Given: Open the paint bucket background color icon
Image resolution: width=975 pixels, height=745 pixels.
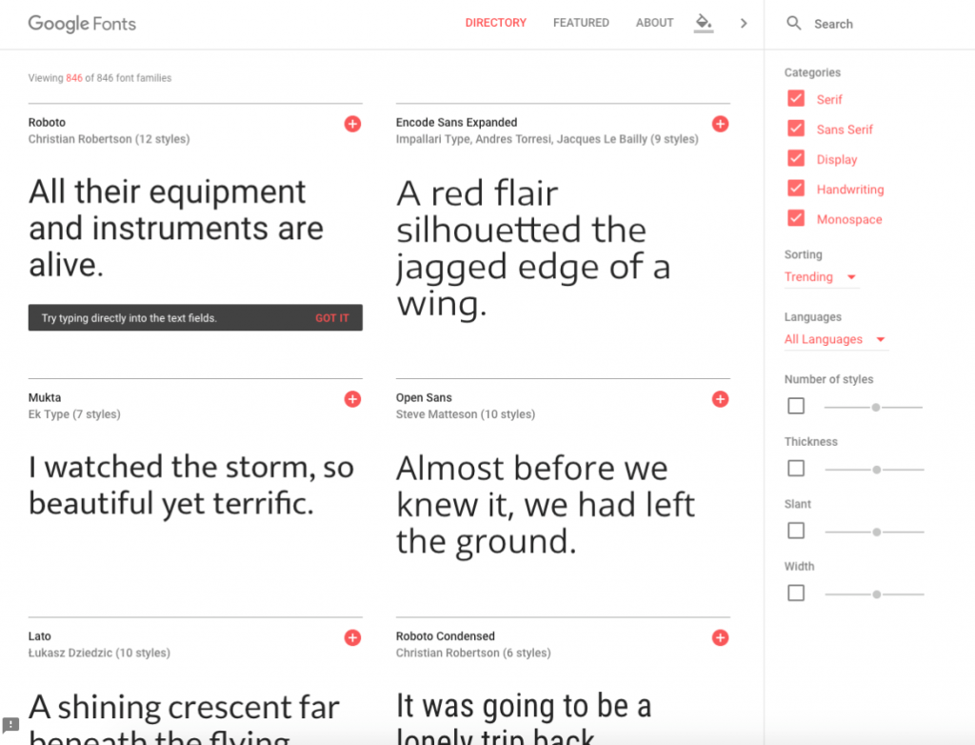Looking at the screenshot, I should coord(704,23).
